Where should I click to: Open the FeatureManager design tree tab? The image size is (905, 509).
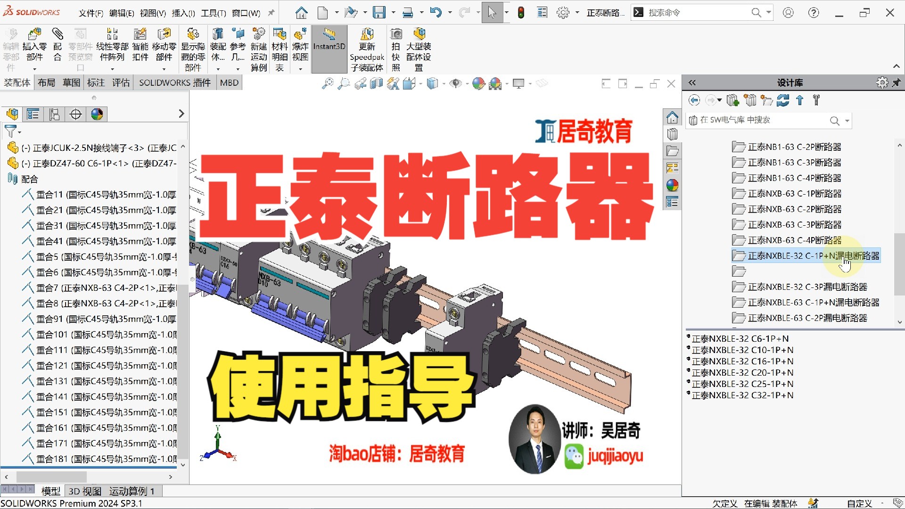point(13,114)
